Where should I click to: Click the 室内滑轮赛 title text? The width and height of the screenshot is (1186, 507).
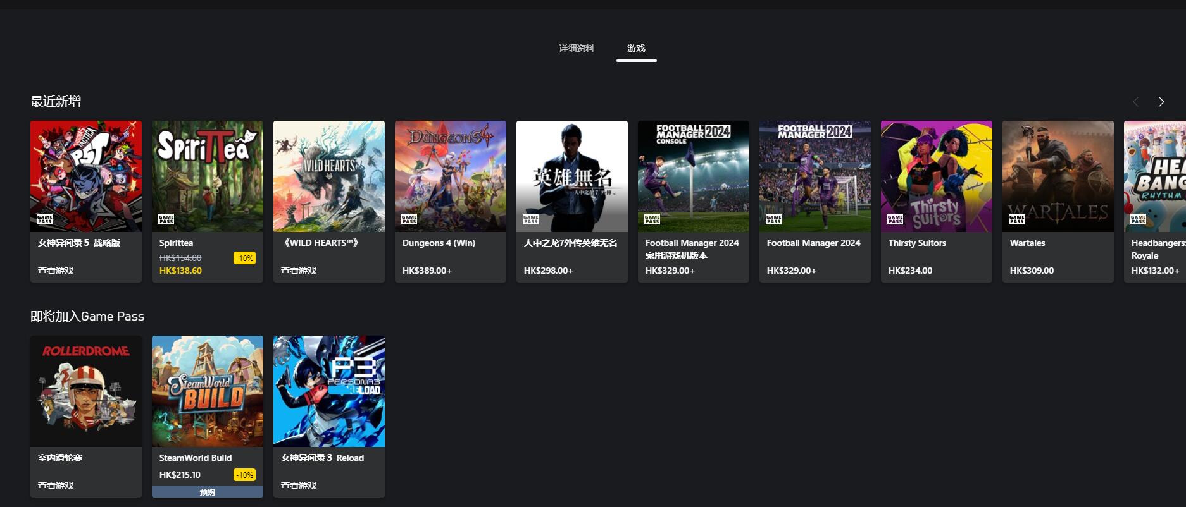point(60,458)
